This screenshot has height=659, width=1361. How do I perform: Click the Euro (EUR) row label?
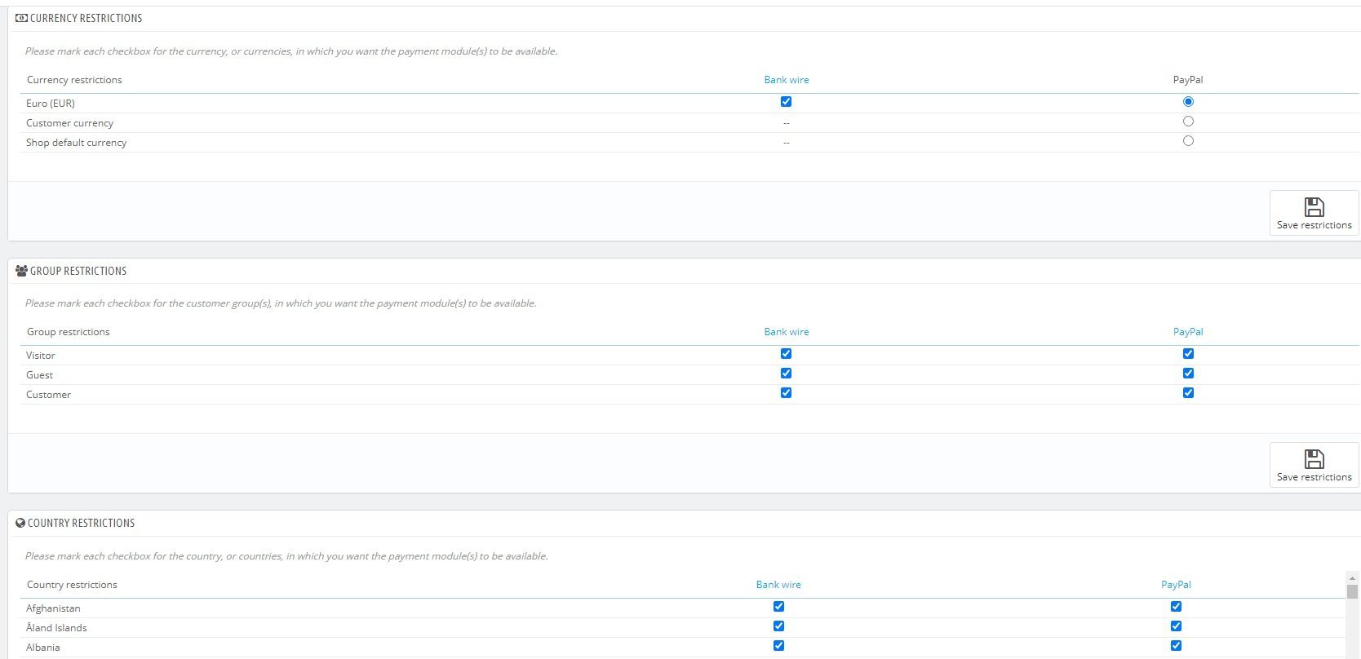point(51,104)
